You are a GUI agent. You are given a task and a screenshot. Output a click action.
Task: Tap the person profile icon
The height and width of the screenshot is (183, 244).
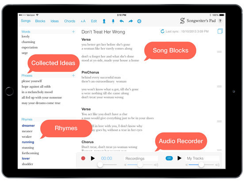click(104, 21)
